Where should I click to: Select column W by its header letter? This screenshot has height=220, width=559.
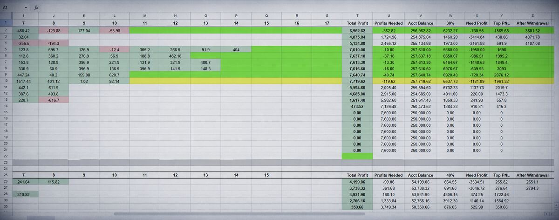[450, 16]
